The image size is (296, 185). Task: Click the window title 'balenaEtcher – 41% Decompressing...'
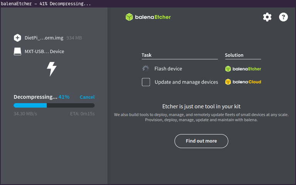coord(46,3)
